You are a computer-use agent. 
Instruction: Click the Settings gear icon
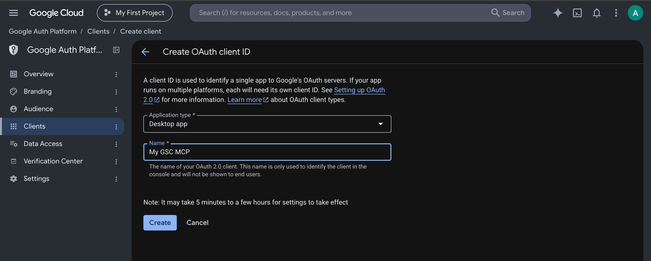(x=13, y=179)
